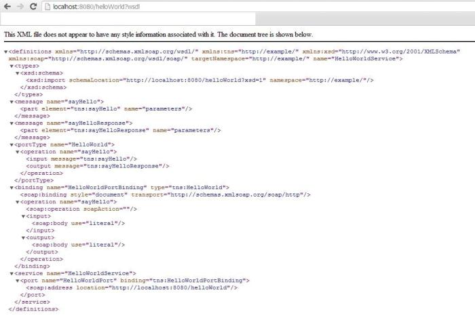This screenshot has width=475, height=326.
Task: Reload the WSDL page
Action: coord(33,6)
